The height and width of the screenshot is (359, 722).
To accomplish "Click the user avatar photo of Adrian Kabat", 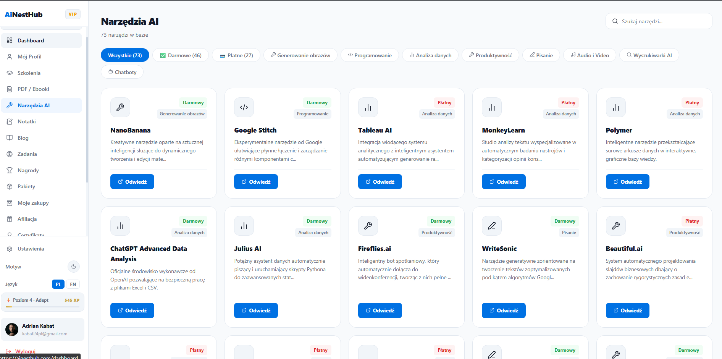I will pyautogui.click(x=12, y=329).
